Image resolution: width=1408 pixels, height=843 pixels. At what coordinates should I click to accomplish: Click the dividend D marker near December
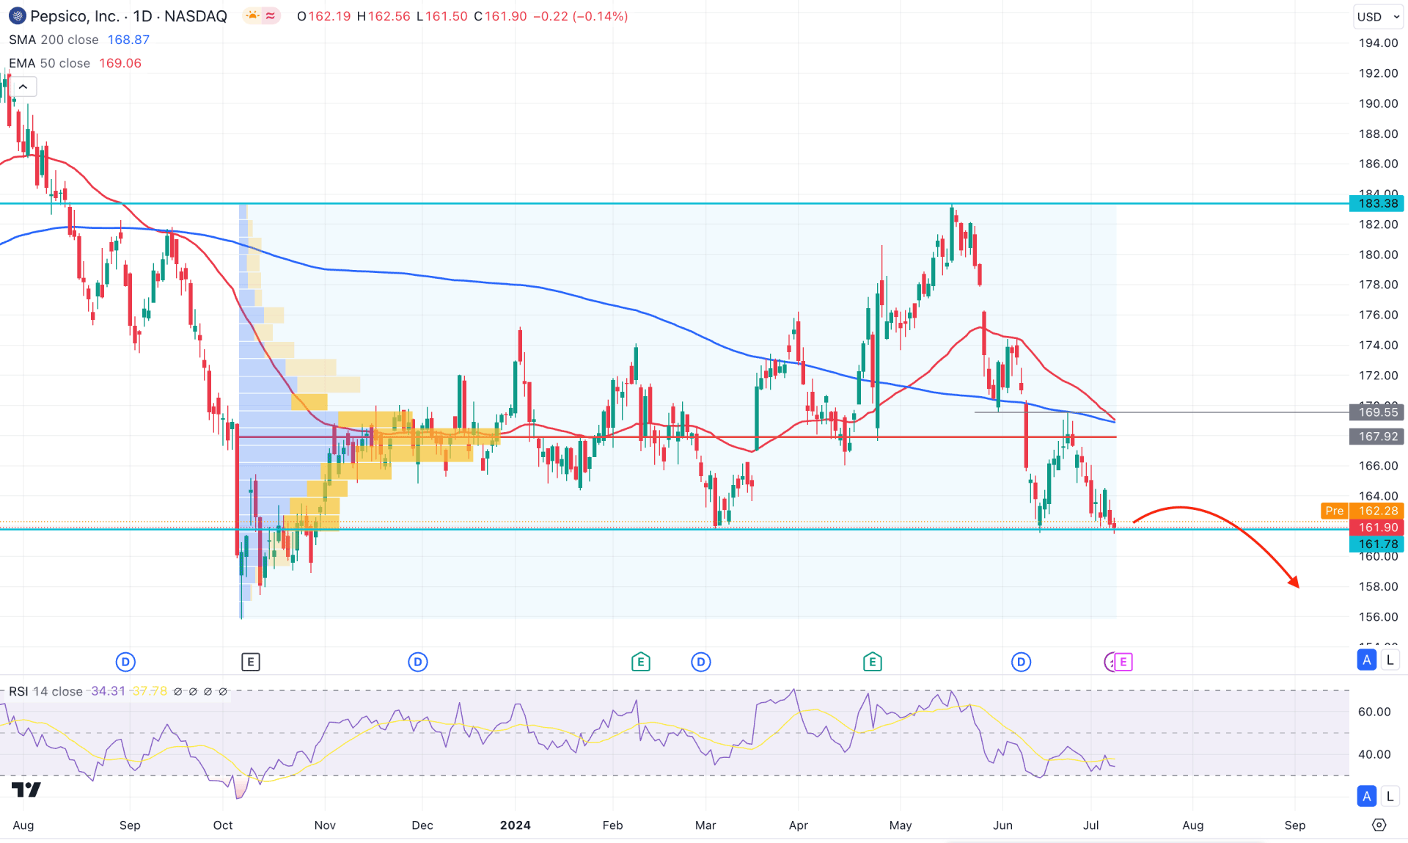click(x=417, y=663)
